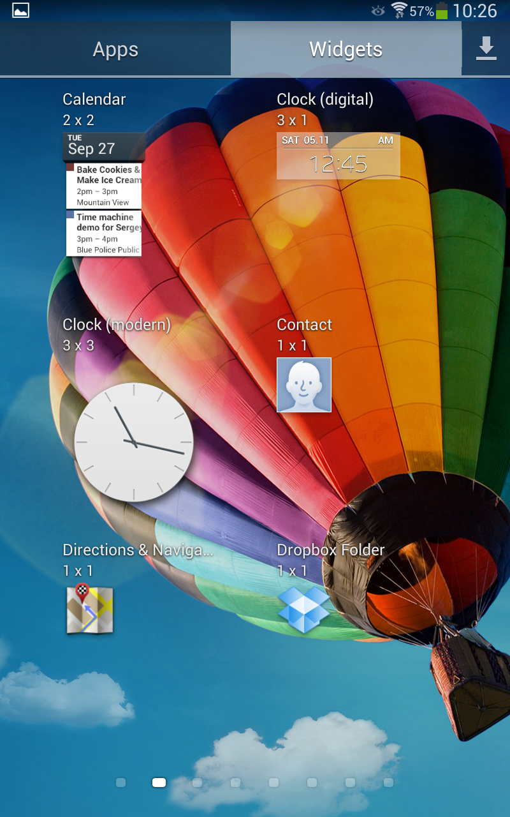
Task: Open the Sep 27 calendar widget header
Action: (104, 147)
